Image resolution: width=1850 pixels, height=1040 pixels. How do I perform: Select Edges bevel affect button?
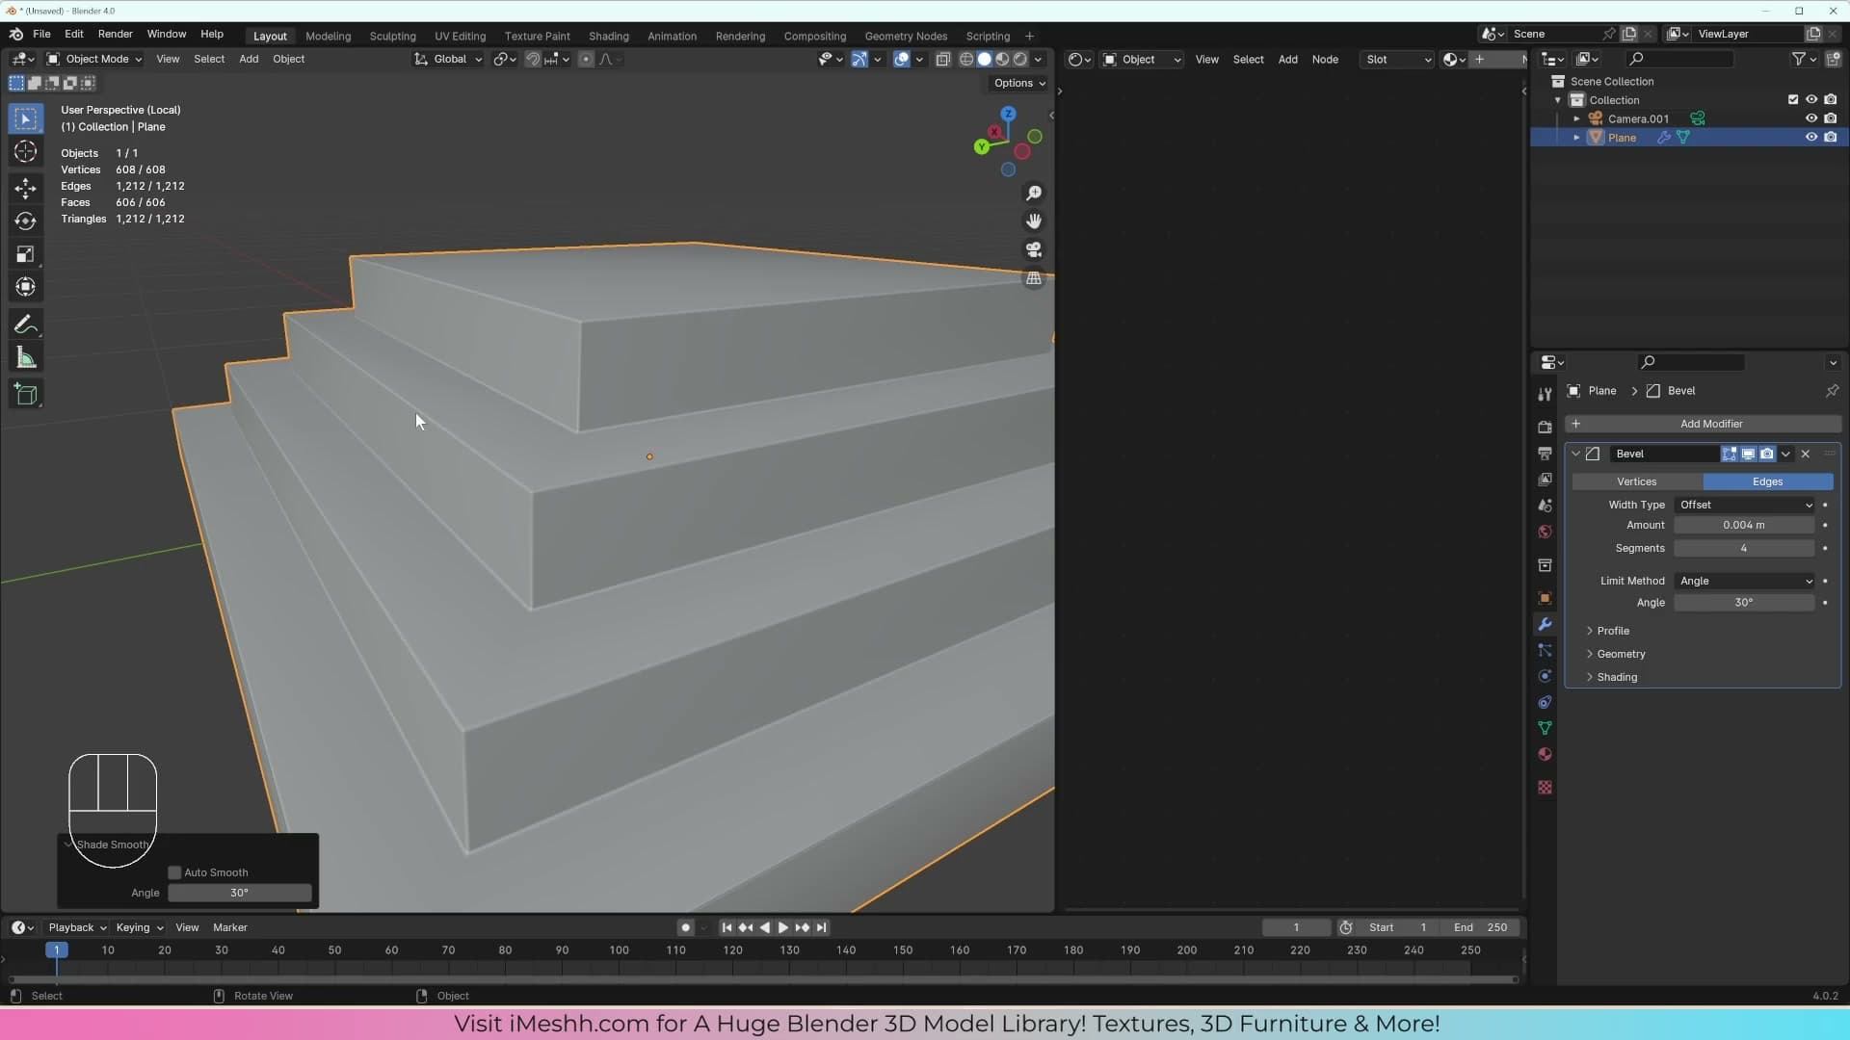coord(1768,481)
